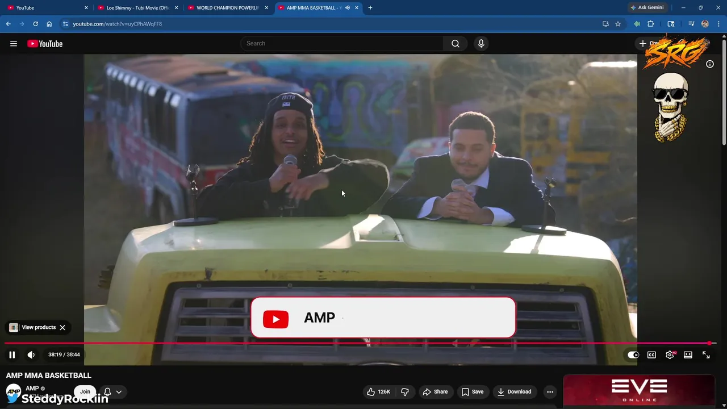View site information icon in address bar
Image resolution: width=727 pixels, height=409 pixels.
[65, 24]
